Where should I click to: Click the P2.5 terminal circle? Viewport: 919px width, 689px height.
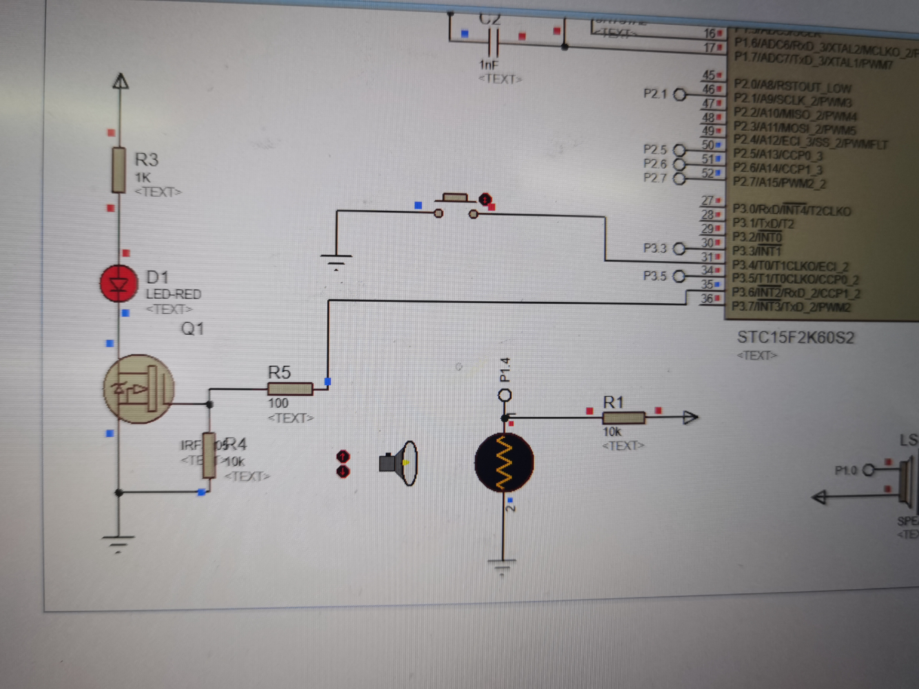[x=679, y=150]
